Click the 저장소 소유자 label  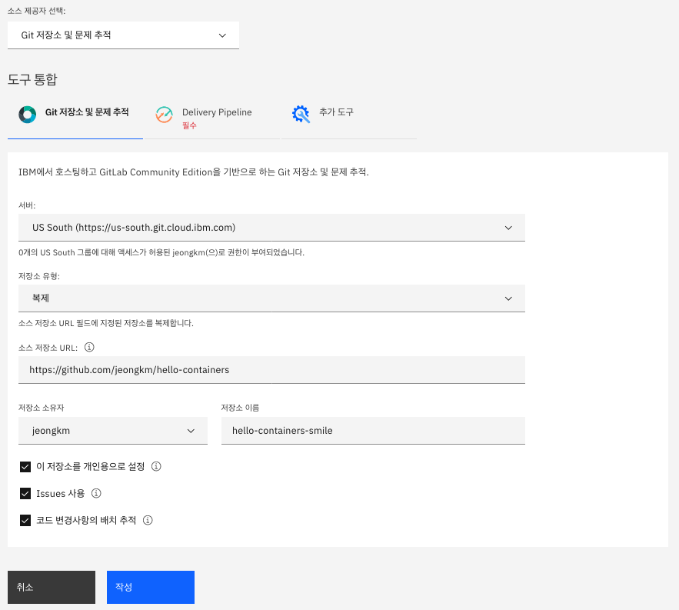click(x=41, y=408)
